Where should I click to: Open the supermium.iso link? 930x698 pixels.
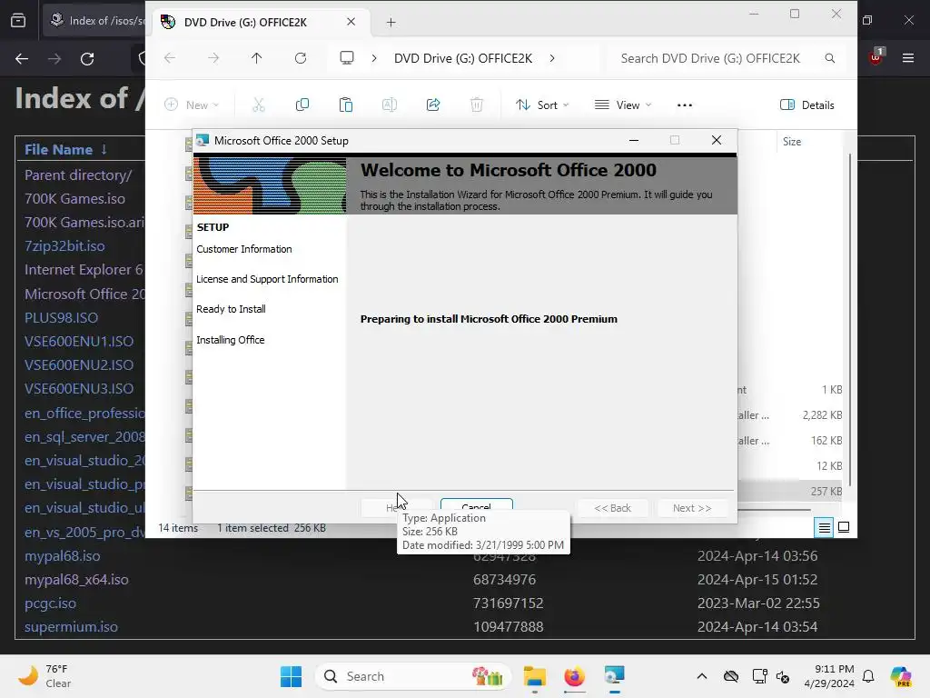pos(71,627)
